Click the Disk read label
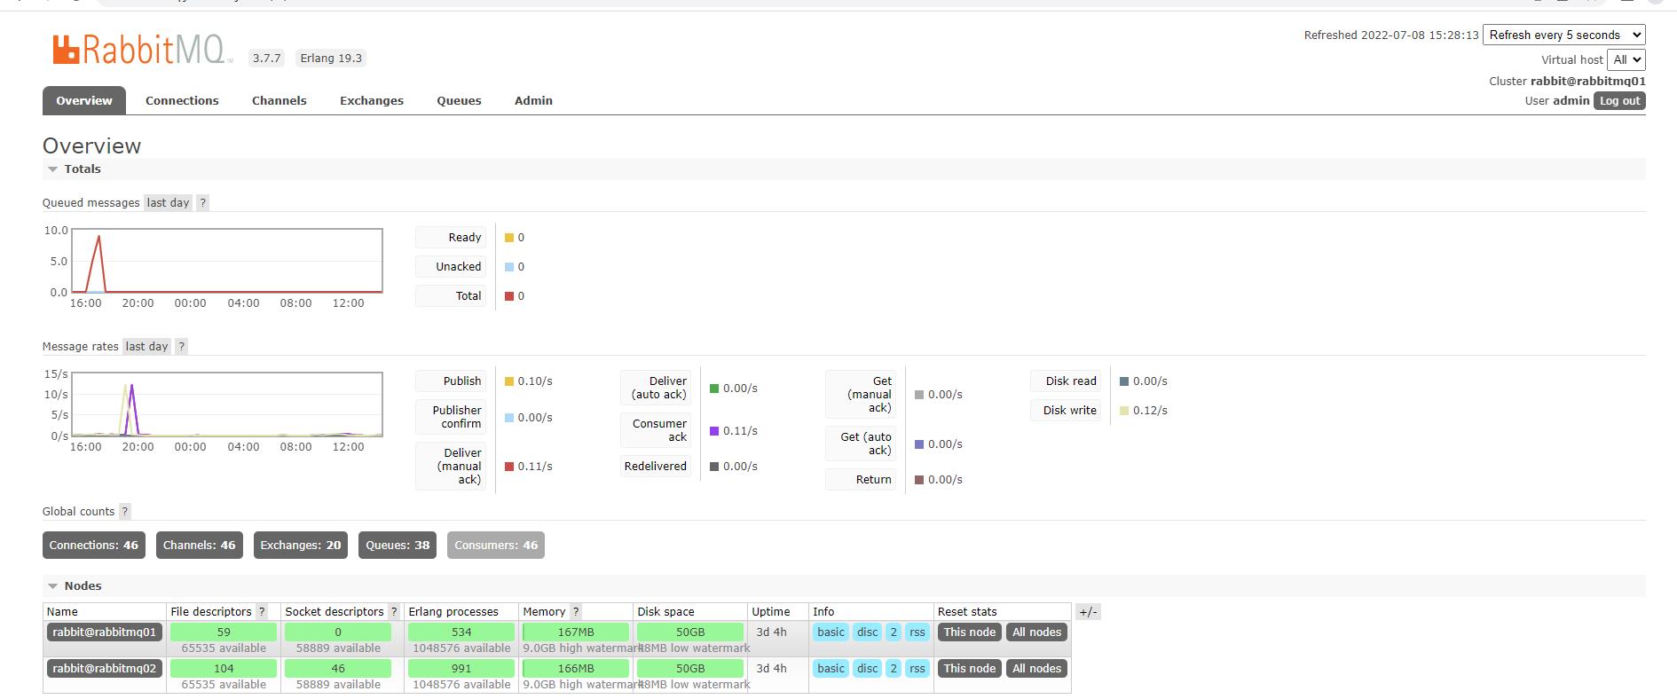The image size is (1677, 699). click(1066, 381)
